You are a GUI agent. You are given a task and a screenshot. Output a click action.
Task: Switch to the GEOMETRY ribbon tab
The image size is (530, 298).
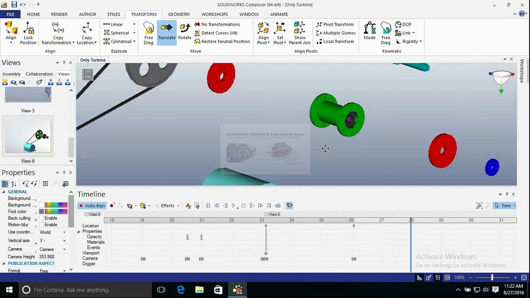[179, 14]
